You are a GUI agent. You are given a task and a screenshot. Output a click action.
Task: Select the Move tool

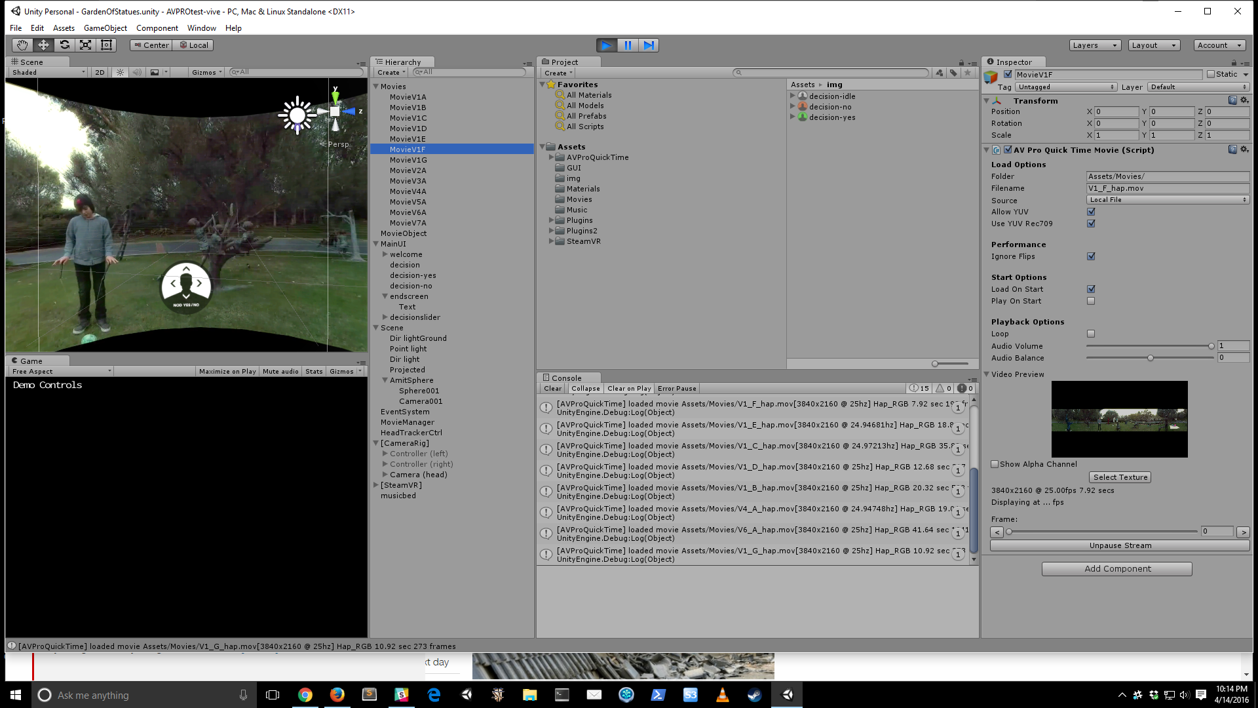tap(43, 45)
